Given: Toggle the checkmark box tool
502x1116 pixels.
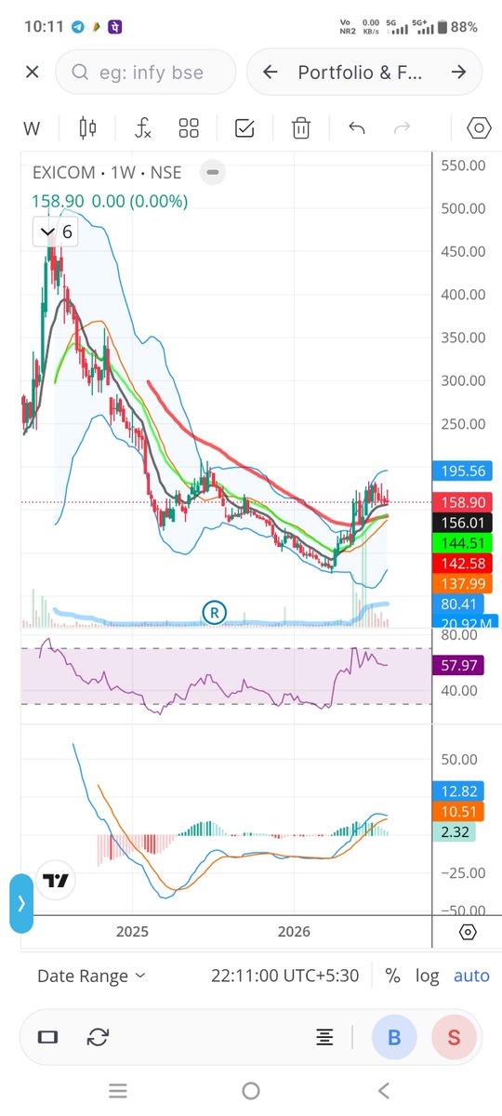Looking at the screenshot, I should click(244, 128).
